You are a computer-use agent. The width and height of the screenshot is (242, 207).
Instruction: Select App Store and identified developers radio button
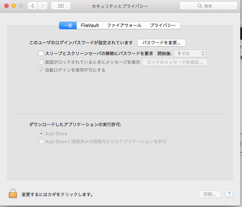41,141
